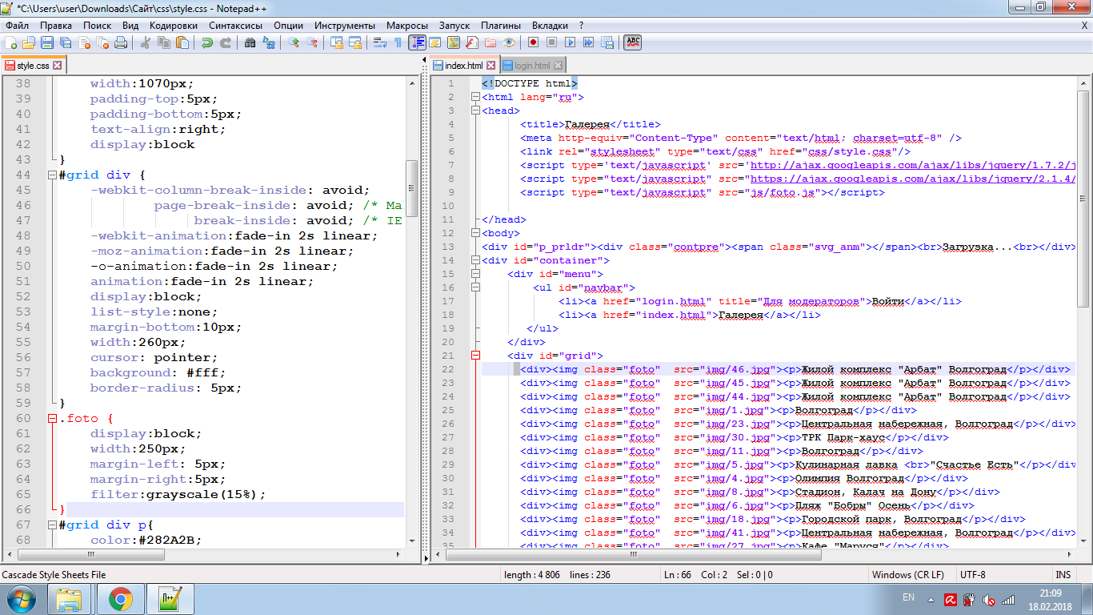Viewport: 1093px width, 615px height.
Task: Click the Replace toolbar icon
Action: tap(267, 42)
